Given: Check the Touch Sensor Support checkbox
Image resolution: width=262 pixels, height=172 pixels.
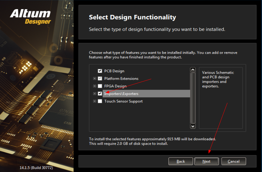Looking at the screenshot, I should pyautogui.click(x=100, y=101).
